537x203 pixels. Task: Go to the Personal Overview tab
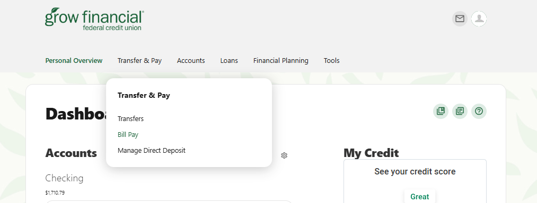(x=74, y=60)
